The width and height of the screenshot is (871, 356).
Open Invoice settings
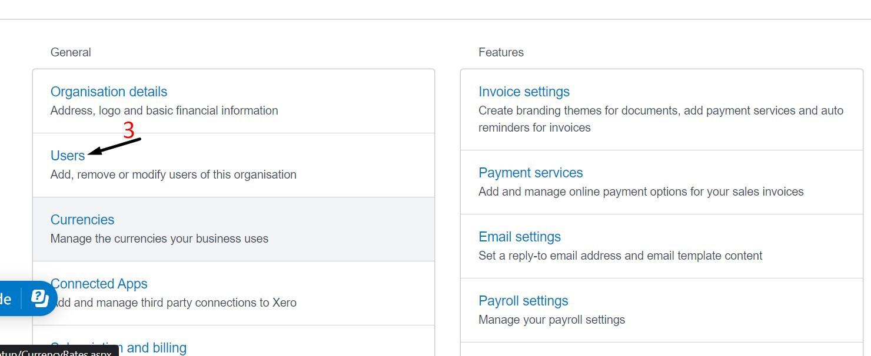coord(524,92)
